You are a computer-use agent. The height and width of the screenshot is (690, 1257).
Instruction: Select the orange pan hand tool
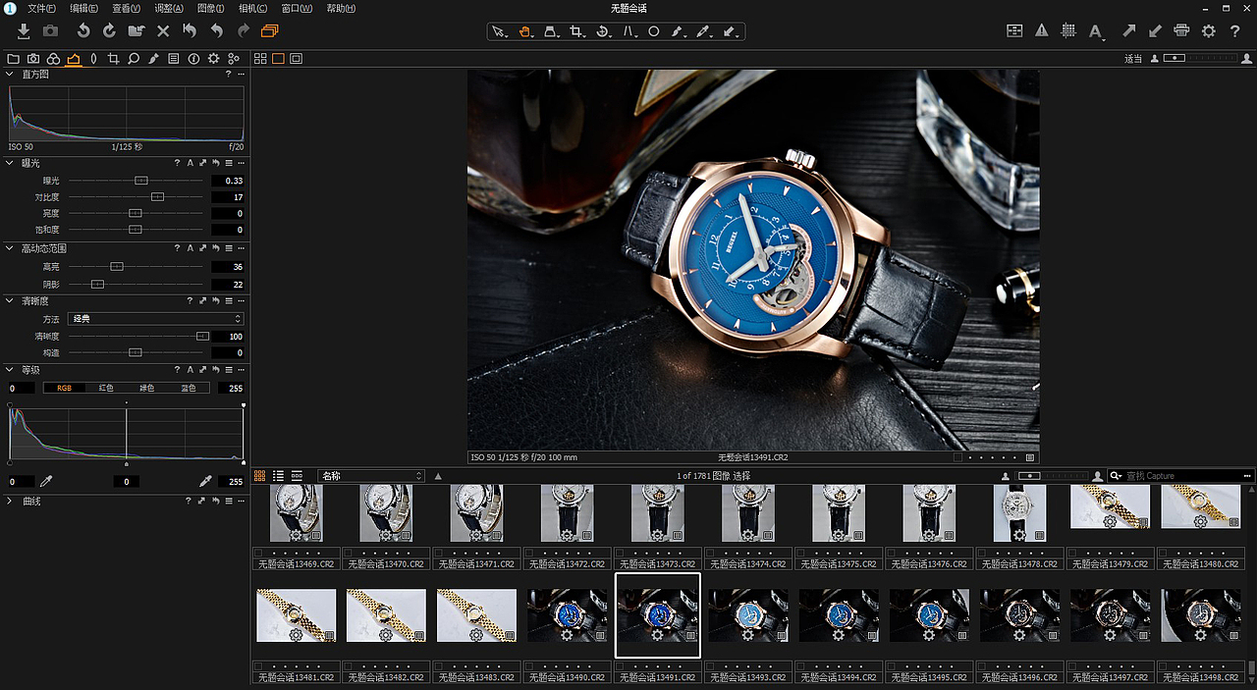(x=525, y=32)
